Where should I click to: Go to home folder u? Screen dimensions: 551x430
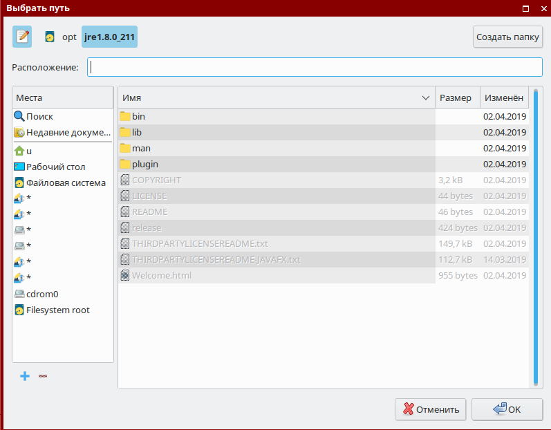29,151
